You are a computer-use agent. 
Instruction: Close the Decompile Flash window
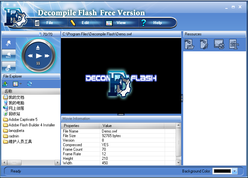coord(240,7)
